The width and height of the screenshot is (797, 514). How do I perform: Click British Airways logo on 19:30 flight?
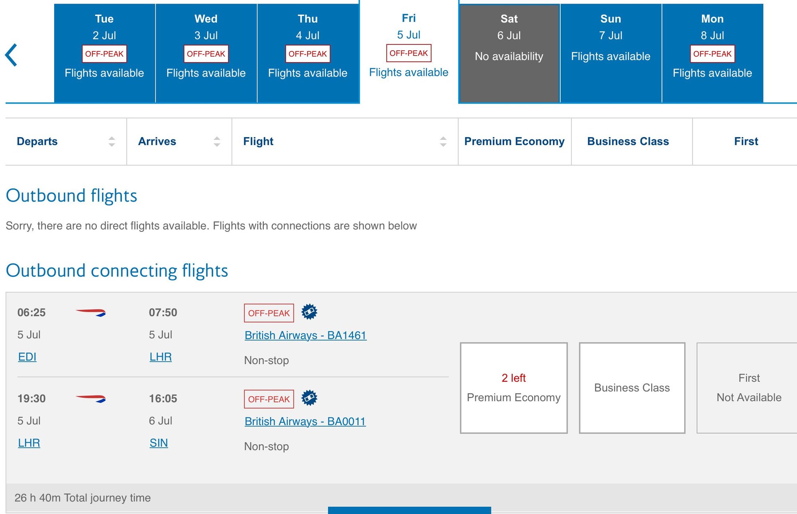(x=91, y=398)
